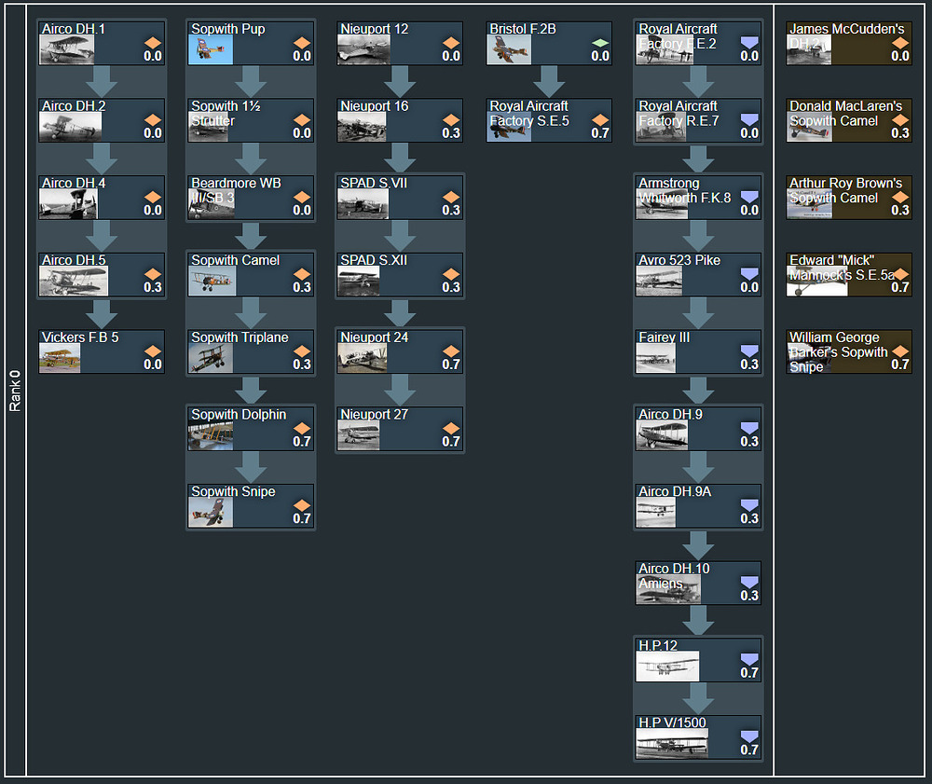Image resolution: width=932 pixels, height=784 pixels.
Task: Select the Armstrong Whitworth F.K.8 card
Action: point(698,198)
